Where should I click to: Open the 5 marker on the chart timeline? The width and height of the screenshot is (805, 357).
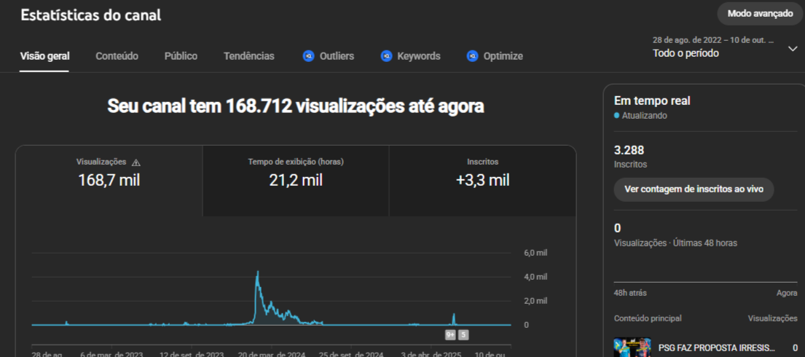463,335
